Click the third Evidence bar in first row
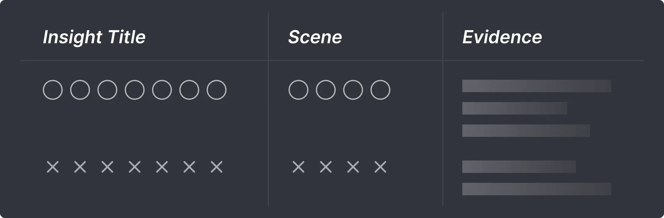Screen dimensions: 664x218 click(526, 131)
